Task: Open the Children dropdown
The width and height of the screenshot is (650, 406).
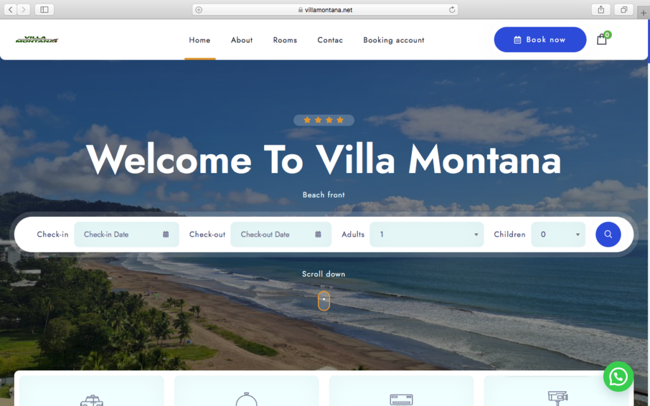Action: click(558, 235)
